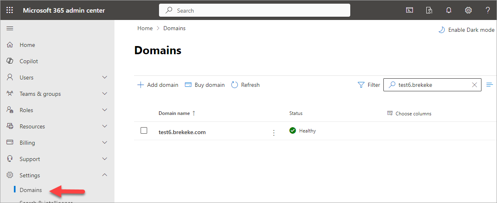Expand the Billing chevron
Image resolution: width=497 pixels, height=203 pixels.
pos(105,142)
